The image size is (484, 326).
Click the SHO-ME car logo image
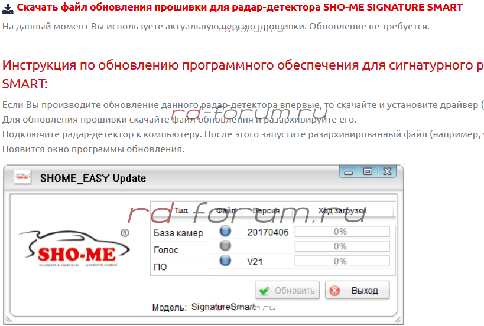[x=74, y=249]
